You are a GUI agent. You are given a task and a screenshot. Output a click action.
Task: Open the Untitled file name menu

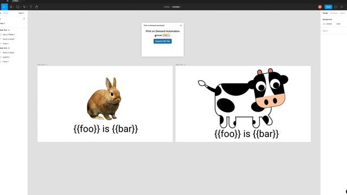176,7
